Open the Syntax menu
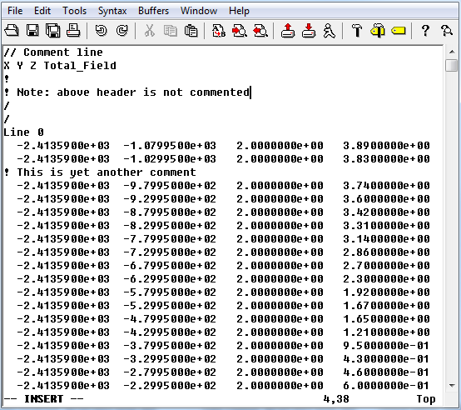461x410 pixels. click(x=112, y=11)
